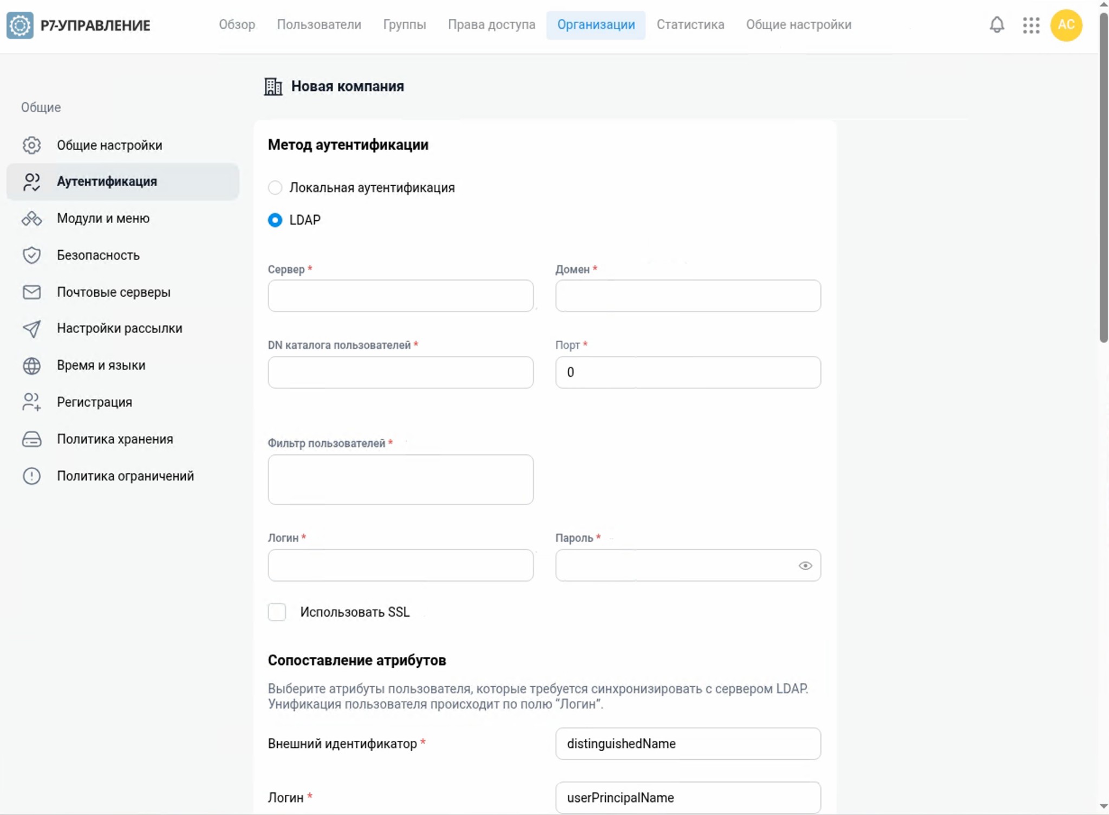Click the Настройки рассылки paper plane icon

pos(31,329)
